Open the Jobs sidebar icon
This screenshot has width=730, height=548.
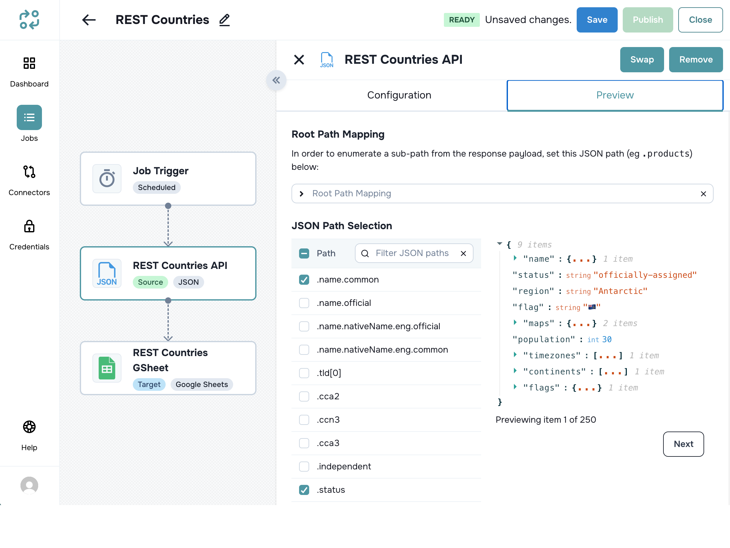(29, 117)
